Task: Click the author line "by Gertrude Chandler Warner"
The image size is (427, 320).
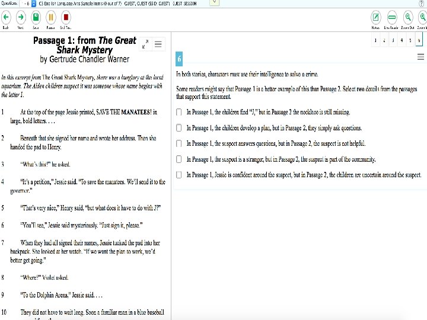Action: click(84, 59)
